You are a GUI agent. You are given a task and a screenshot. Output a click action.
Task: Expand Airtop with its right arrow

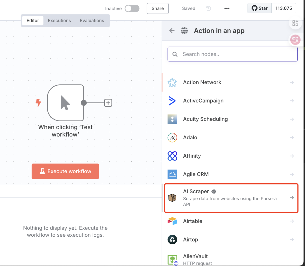click(292, 239)
